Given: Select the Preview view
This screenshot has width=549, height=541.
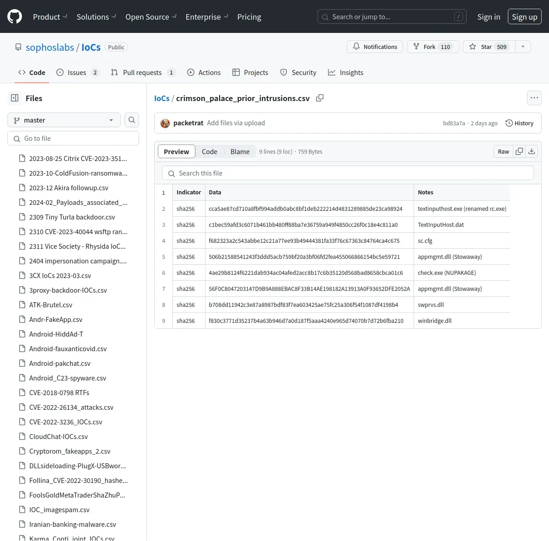Looking at the screenshot, I should (177, 151).
